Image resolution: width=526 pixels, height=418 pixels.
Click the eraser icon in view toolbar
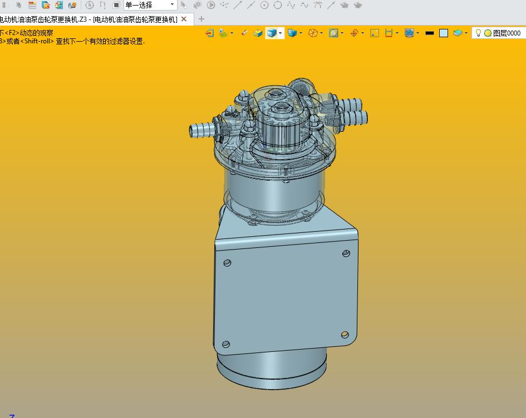pyautogui.click(x=244, y=33)
